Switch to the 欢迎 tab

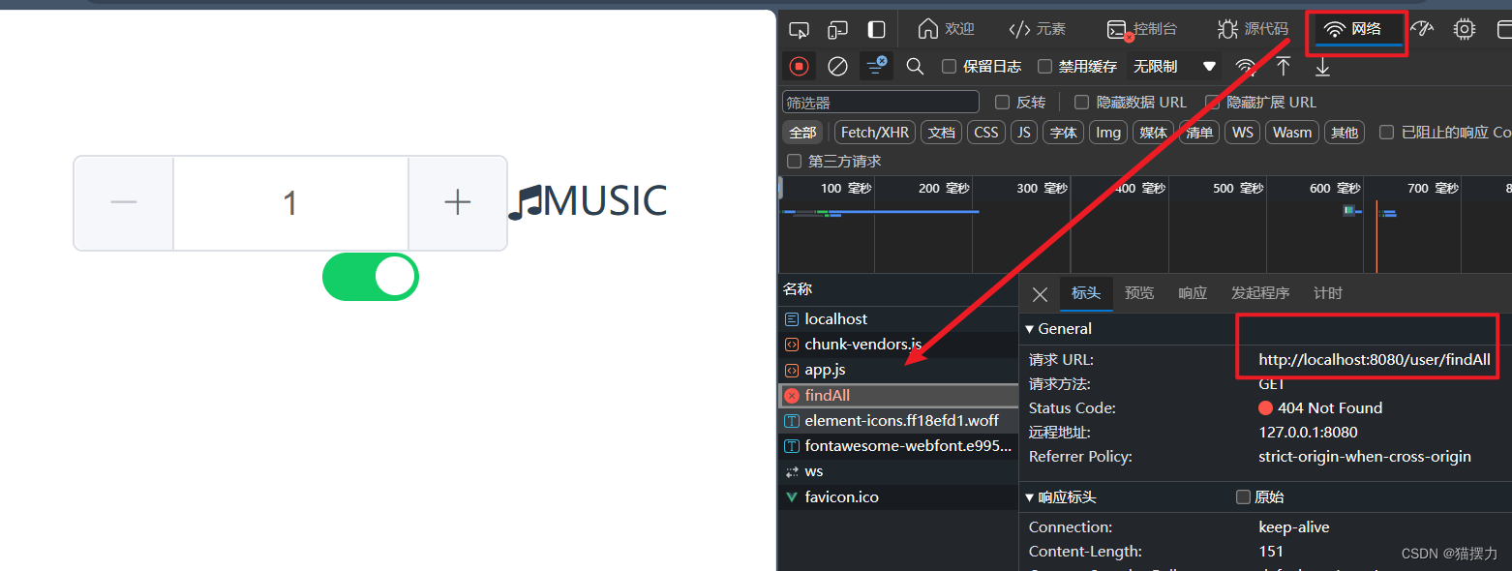(946, 29)
